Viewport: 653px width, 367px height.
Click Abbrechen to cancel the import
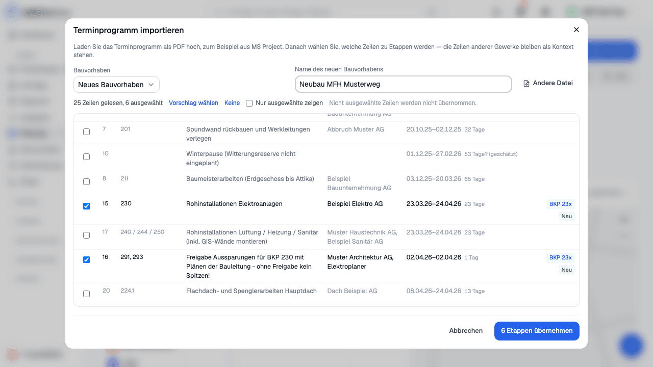click(466, 331)
